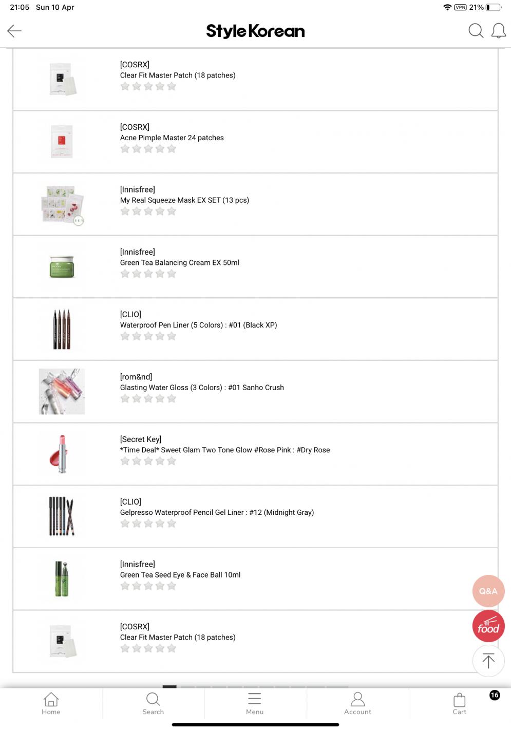The image size is (511, 731).
Task: Select Green Tea Balancing Cream thumbnail
Action: [x=62, y=266]
